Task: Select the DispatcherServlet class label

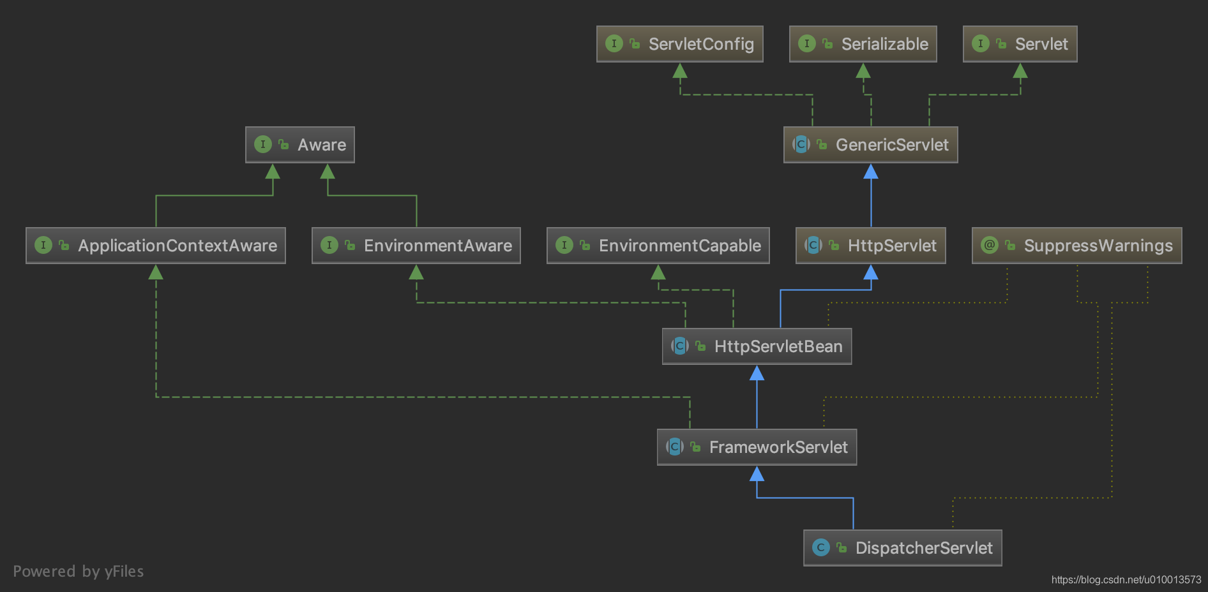Action: click(x=923, y=548)
